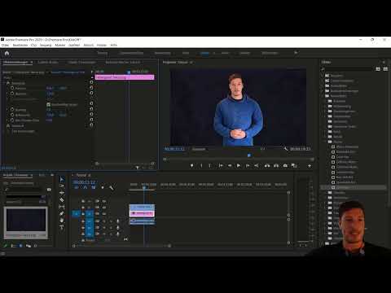391x293 pixels.
Task: Select the Alpha-Anpassung effect
Action: tap(347, 146)
